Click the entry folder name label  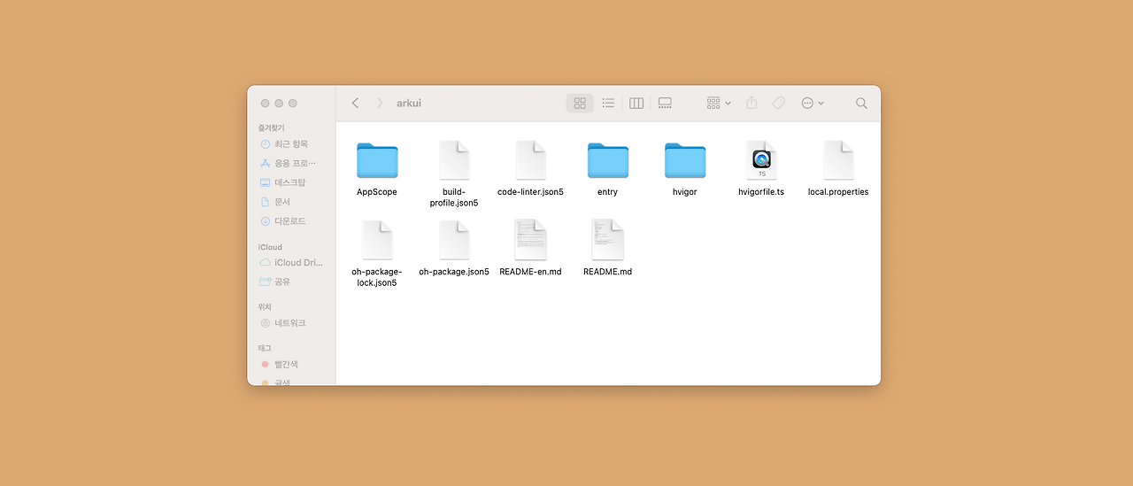608,192
